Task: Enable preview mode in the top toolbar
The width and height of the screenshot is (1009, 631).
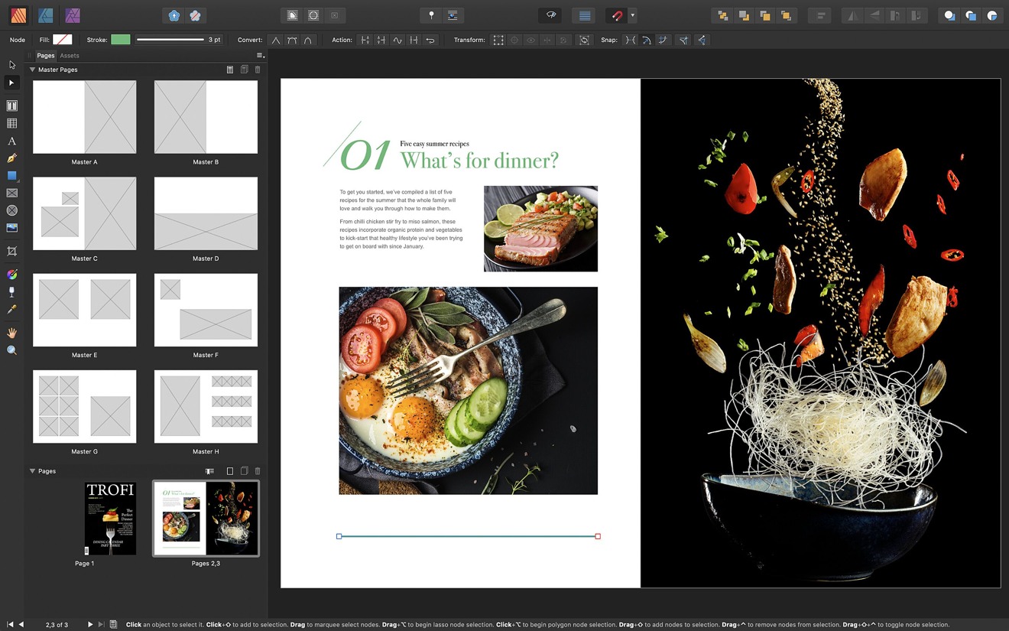Action: click(550, 15)
